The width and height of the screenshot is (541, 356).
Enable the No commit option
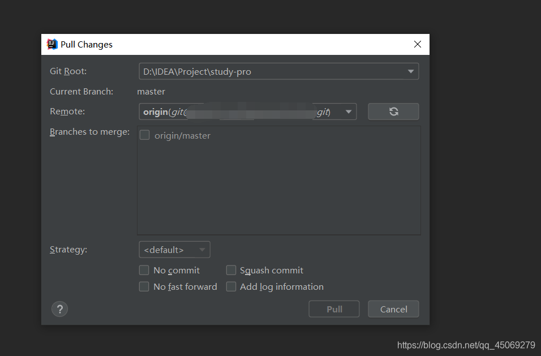point(144,270)
